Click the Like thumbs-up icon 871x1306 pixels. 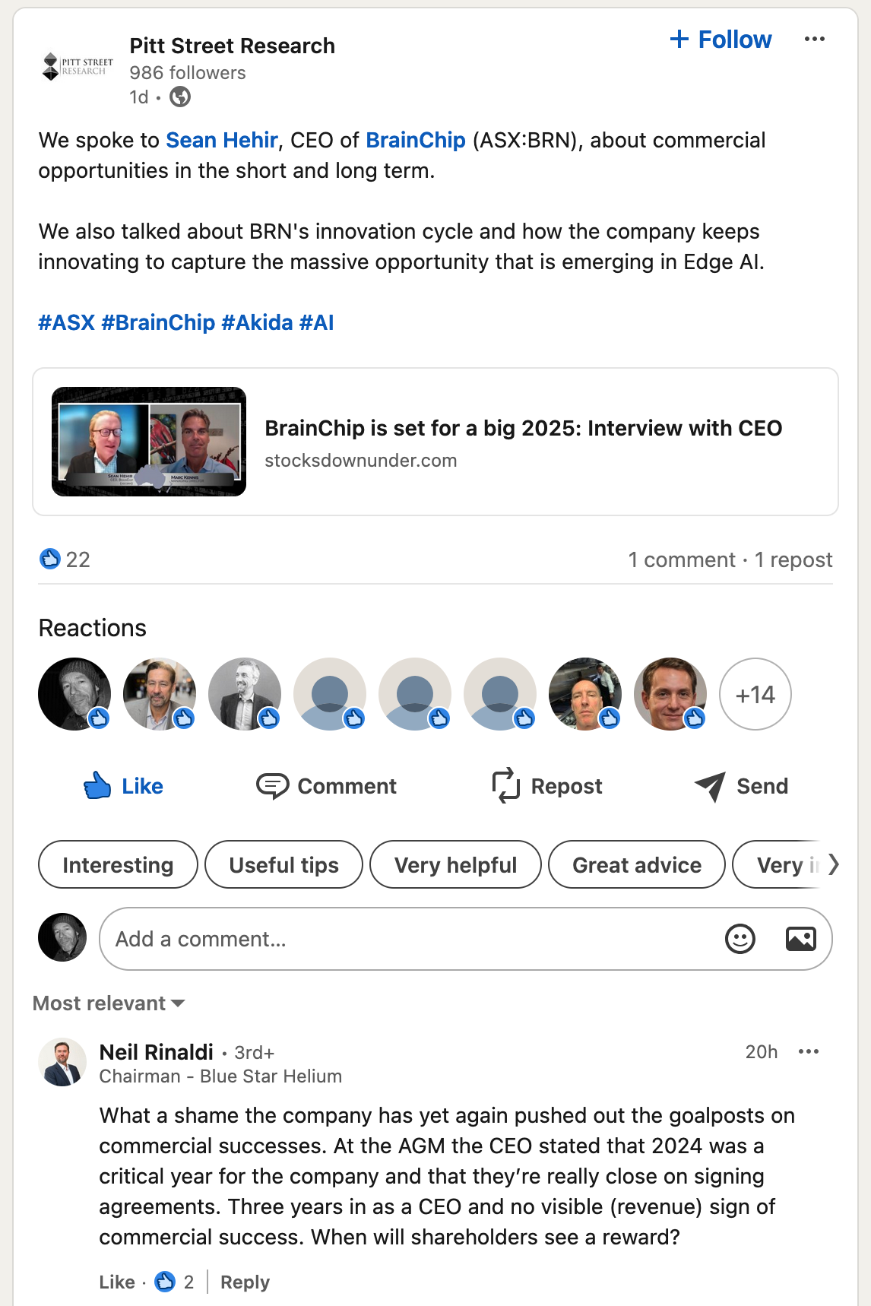click(x=97, y=786)
